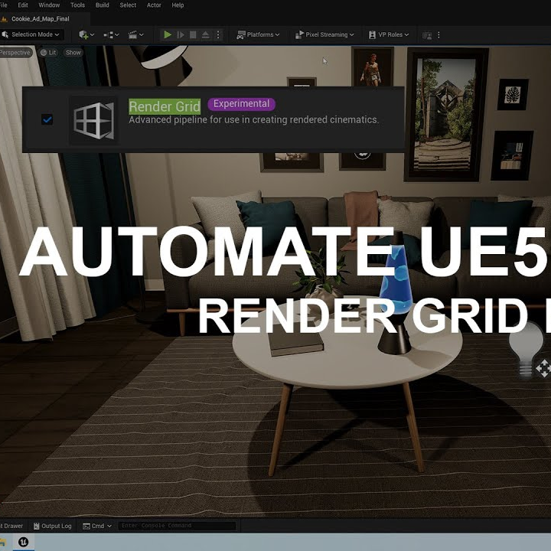Open play options three-dot menu
Screen dimensions: 551x551
pyautogui.click(x=218, y=34)
